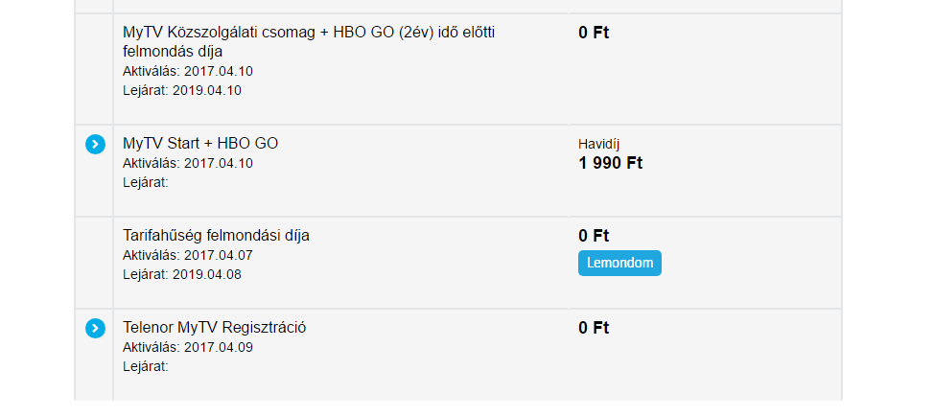Expand the MyTV Start + HBO GO row arrow
The width and height of the screenshot is (934, 417).
[x=95, y=145]
